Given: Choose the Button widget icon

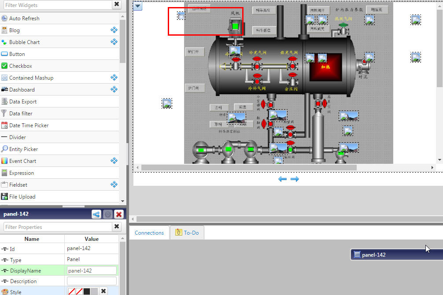Looking at the screenshot, I should (x=4, y=54).
